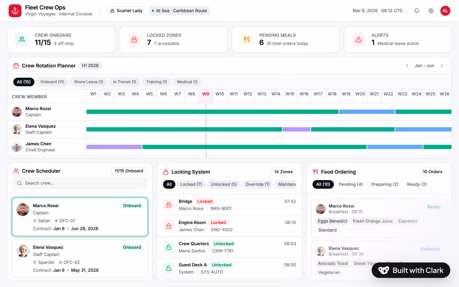Click the Fleet Crew Ops anchor logo
Screen dimensions: 459x287
click(15, 11)
